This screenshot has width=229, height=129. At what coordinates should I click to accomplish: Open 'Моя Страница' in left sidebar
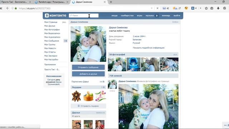pos(51,22)
